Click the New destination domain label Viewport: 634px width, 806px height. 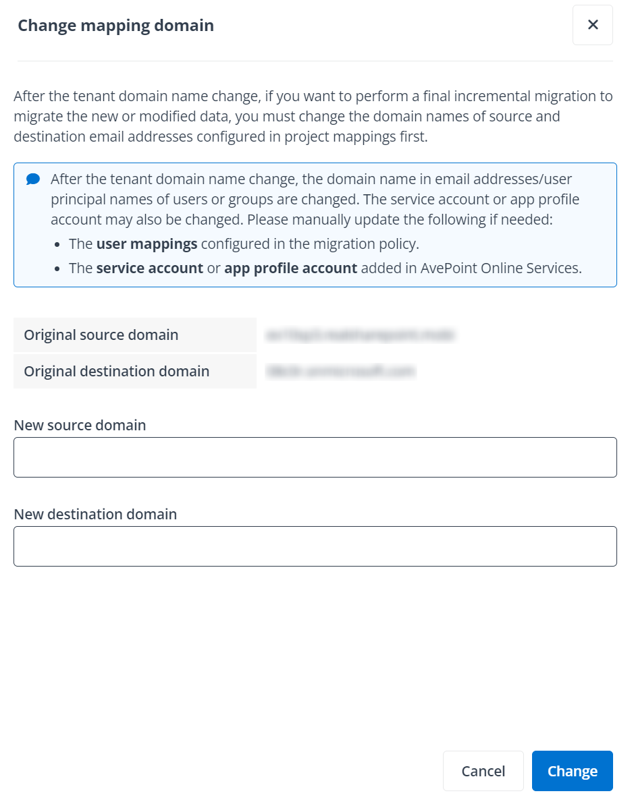[95, 514]
